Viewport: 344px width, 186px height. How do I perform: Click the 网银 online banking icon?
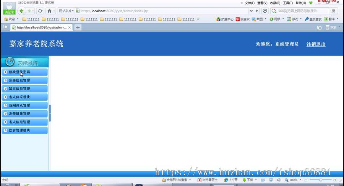click(x=275, y=19)
